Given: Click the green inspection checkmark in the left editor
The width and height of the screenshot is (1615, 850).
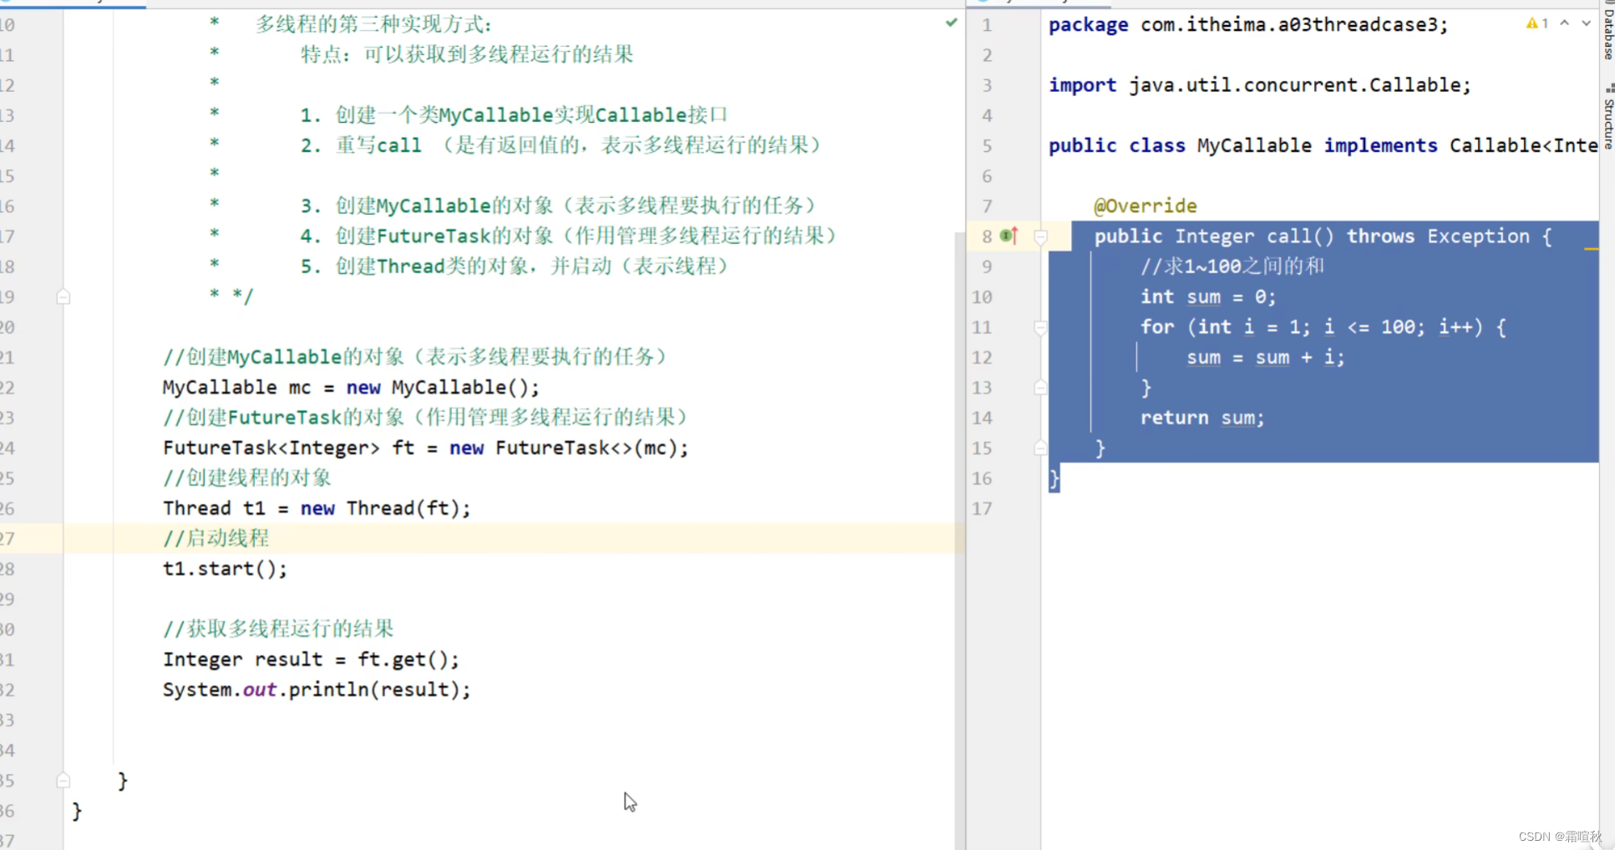Looking at the screenshot, I should click(951, 23).
